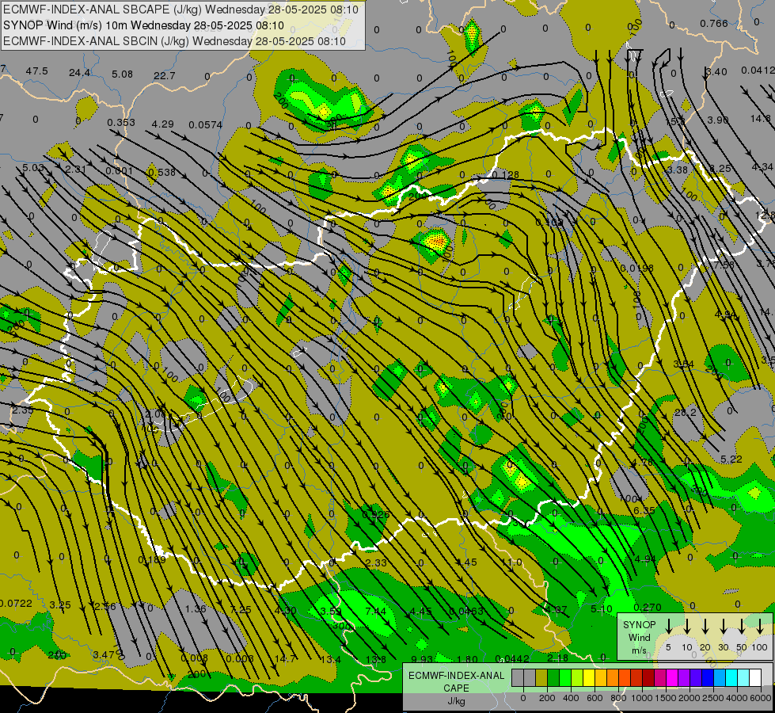Click the SYNOP Wind 10m title line
This screenshot has width=775, height=713.
tap(144, 25)
